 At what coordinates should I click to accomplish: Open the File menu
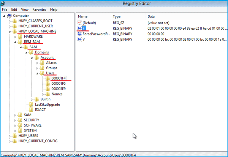pos(5,10)
